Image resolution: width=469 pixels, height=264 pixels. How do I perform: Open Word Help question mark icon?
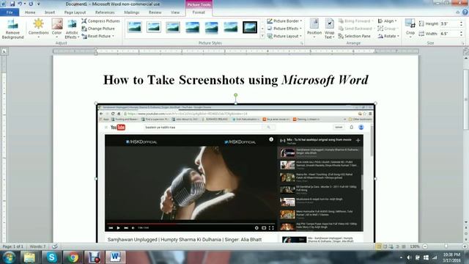[465, 12]
